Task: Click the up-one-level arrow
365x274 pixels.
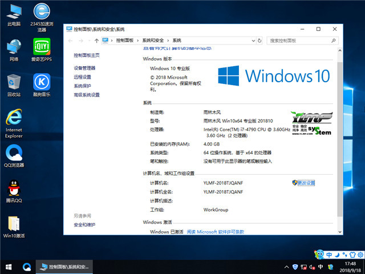Action: 96,41
